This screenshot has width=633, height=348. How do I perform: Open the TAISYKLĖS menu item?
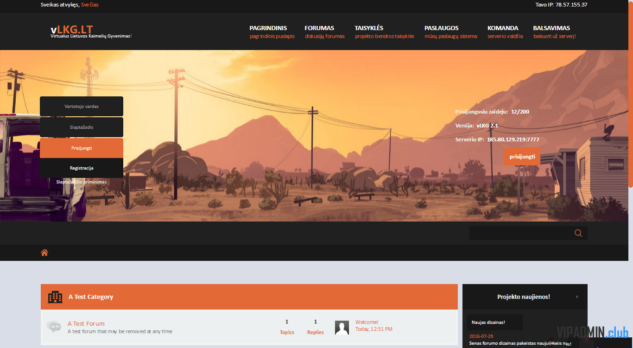[384, 32]
